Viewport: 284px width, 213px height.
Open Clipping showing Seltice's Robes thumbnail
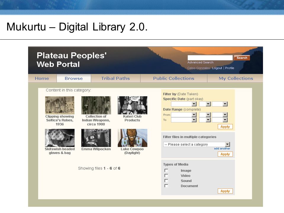60,105
